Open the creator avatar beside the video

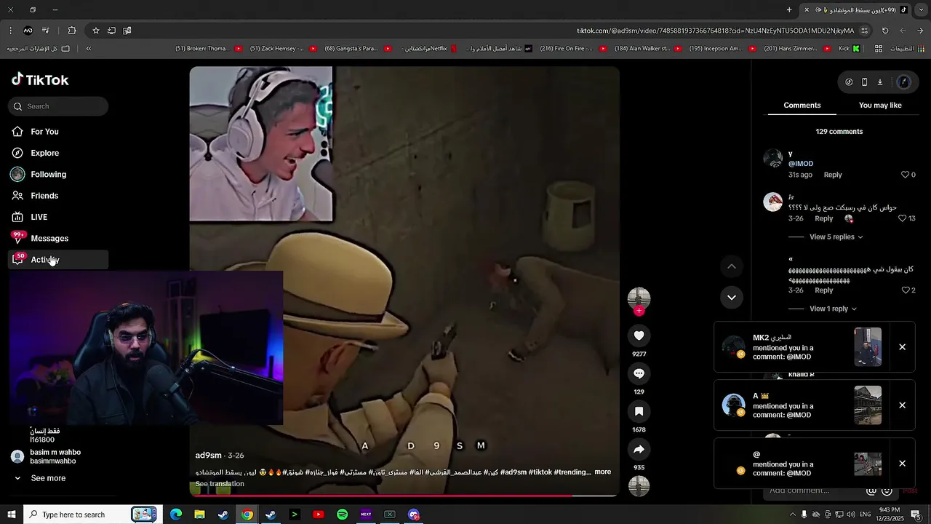click(639, 298)
